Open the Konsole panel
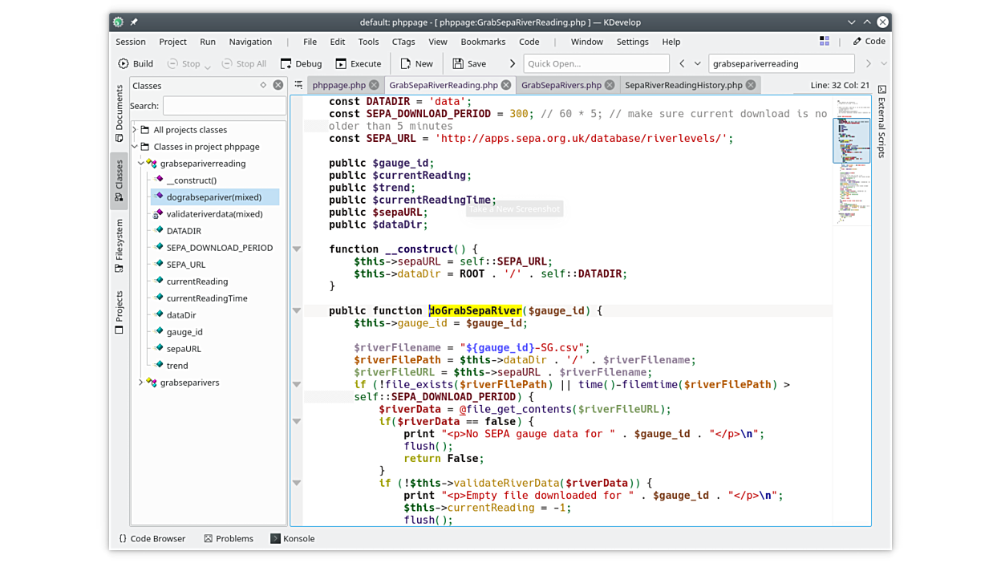 [292, 538]
